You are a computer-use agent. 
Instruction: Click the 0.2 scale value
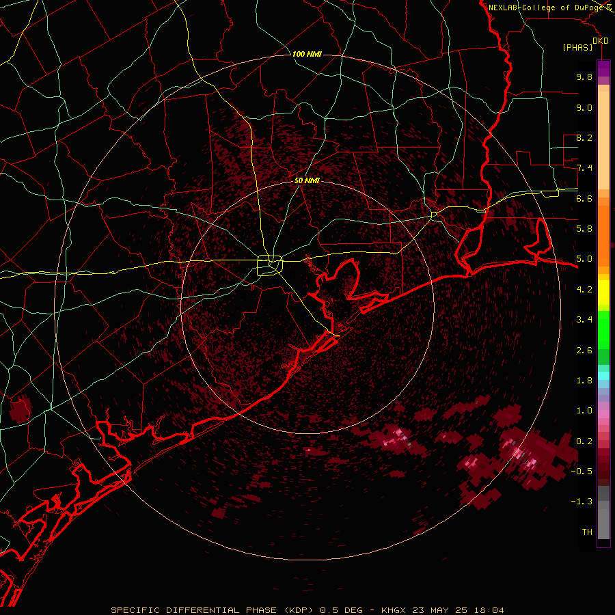(584, 441)
